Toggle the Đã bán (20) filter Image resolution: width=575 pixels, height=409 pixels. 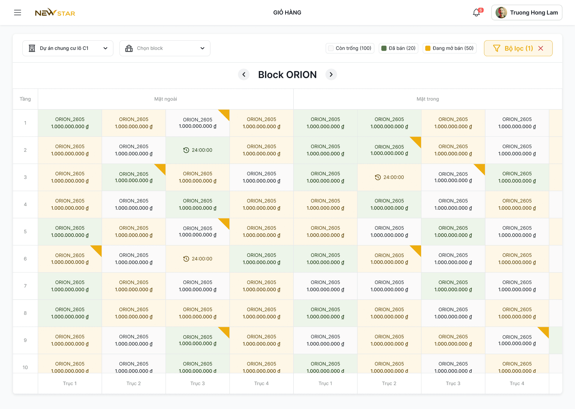click(x=398, y=48)
